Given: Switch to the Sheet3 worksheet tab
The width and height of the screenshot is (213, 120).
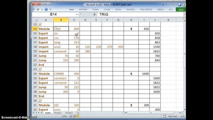Looking at the screenshot, I should tap(69, 113).
